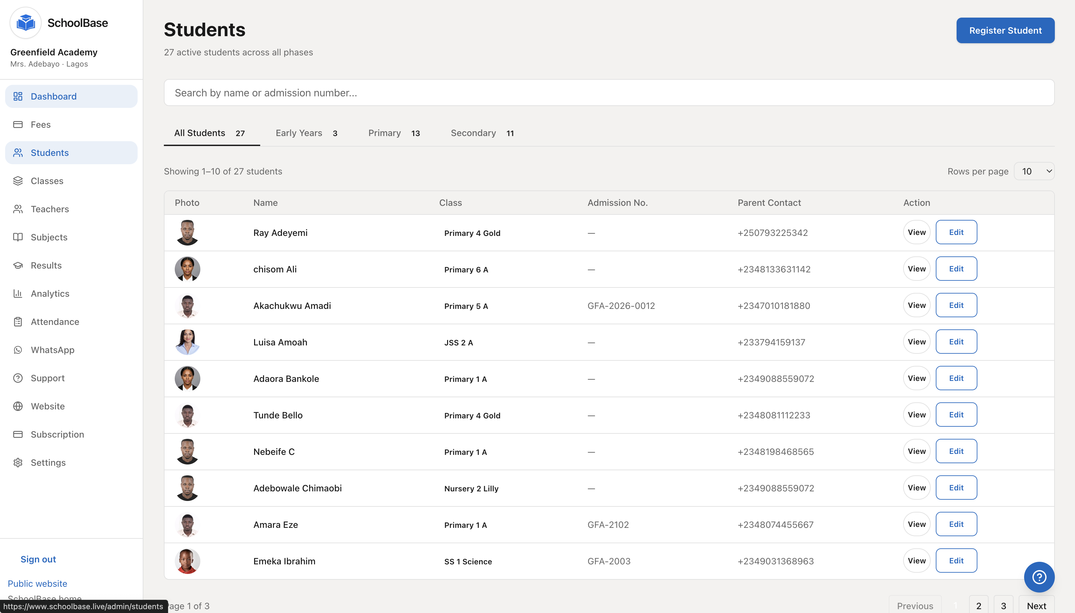Open the Public website link
Viewport: 1075px width, 613px height.
click(x=37, y=584)
